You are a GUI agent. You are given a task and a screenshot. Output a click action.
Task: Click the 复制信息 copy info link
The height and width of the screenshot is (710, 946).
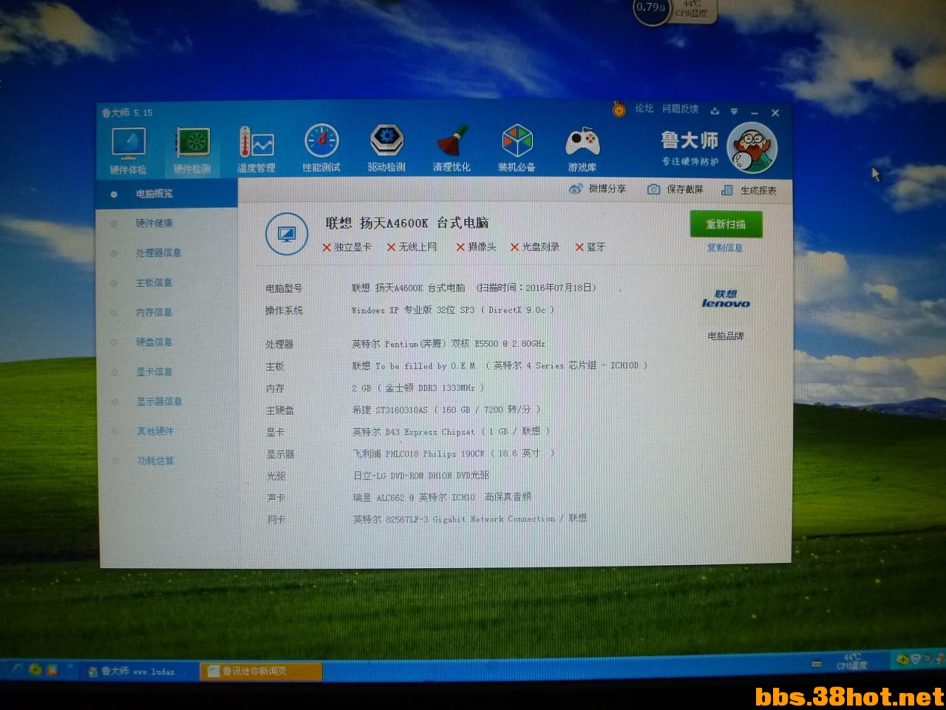click(724, 248)
